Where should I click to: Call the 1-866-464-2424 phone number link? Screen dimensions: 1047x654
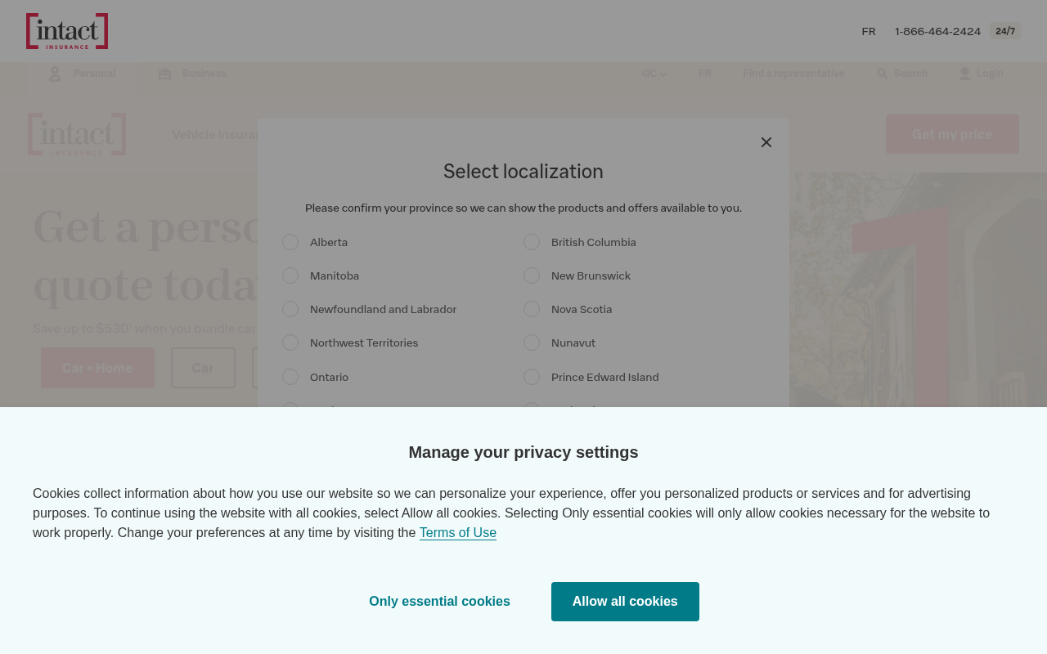click(x=937, y=31)
